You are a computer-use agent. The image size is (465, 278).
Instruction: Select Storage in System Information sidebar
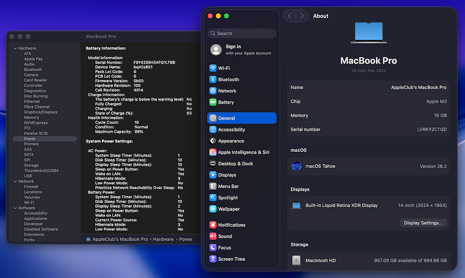click(x=31, y=166)
